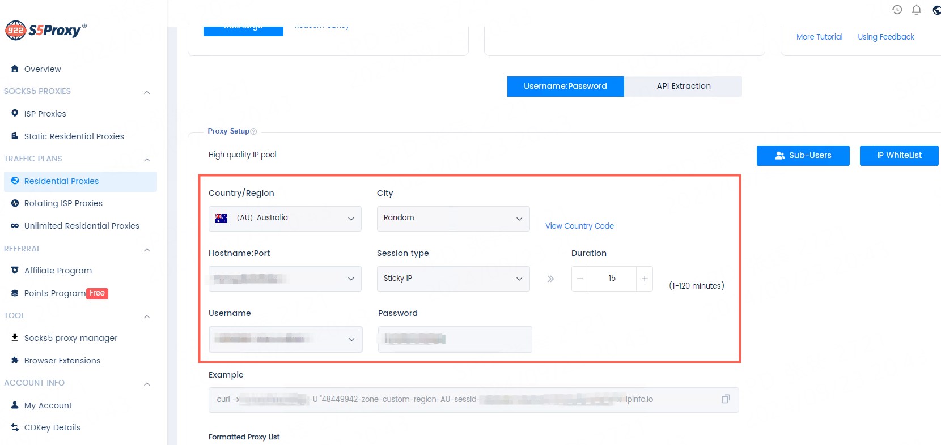
Task: Open the history clock icon
Action: 897,10
